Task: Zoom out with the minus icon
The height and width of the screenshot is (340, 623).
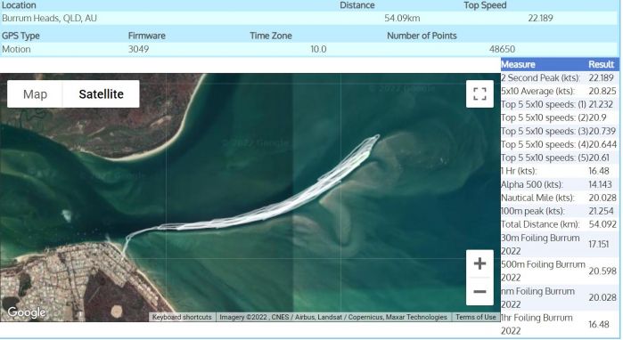Action: (480, 292)
